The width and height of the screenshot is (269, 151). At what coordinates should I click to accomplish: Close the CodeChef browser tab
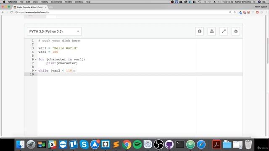[46, 7]
